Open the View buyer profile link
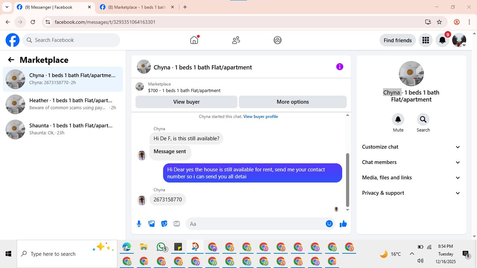This screenshot has height=268, width=477. (x=260, y=117)
